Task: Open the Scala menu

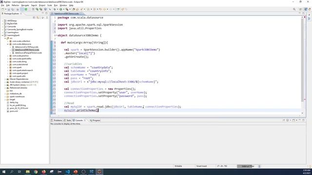Action: [50, 5]
